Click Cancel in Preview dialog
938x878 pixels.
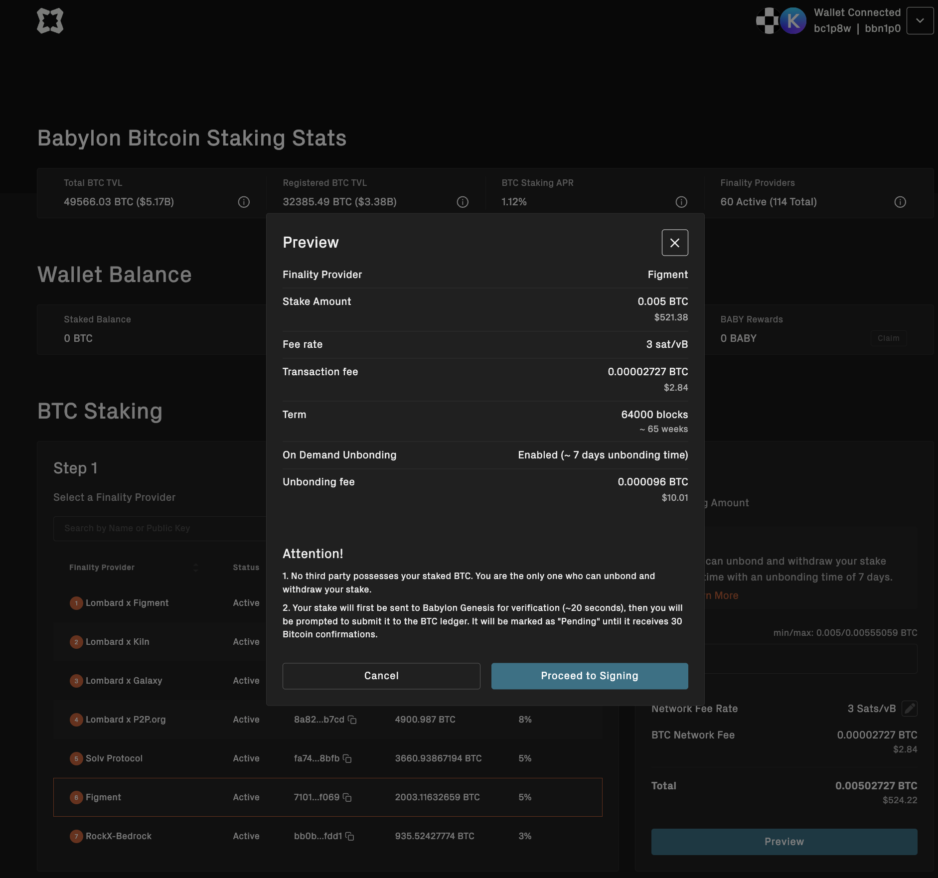coord(381,676)
